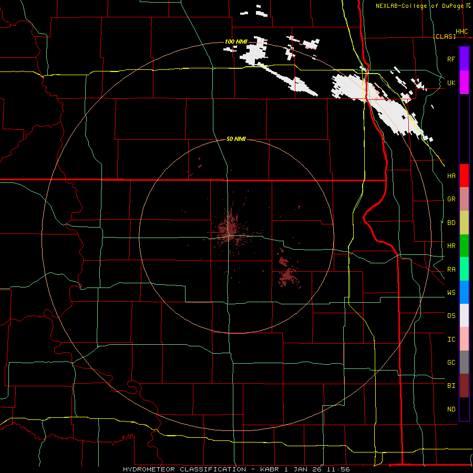Click the ND black legend swatch
The image size is (473, 473).
tap(464, 409)
